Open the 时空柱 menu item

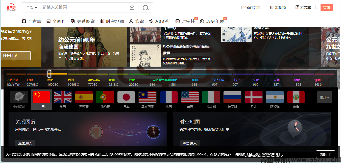[185, 21]
